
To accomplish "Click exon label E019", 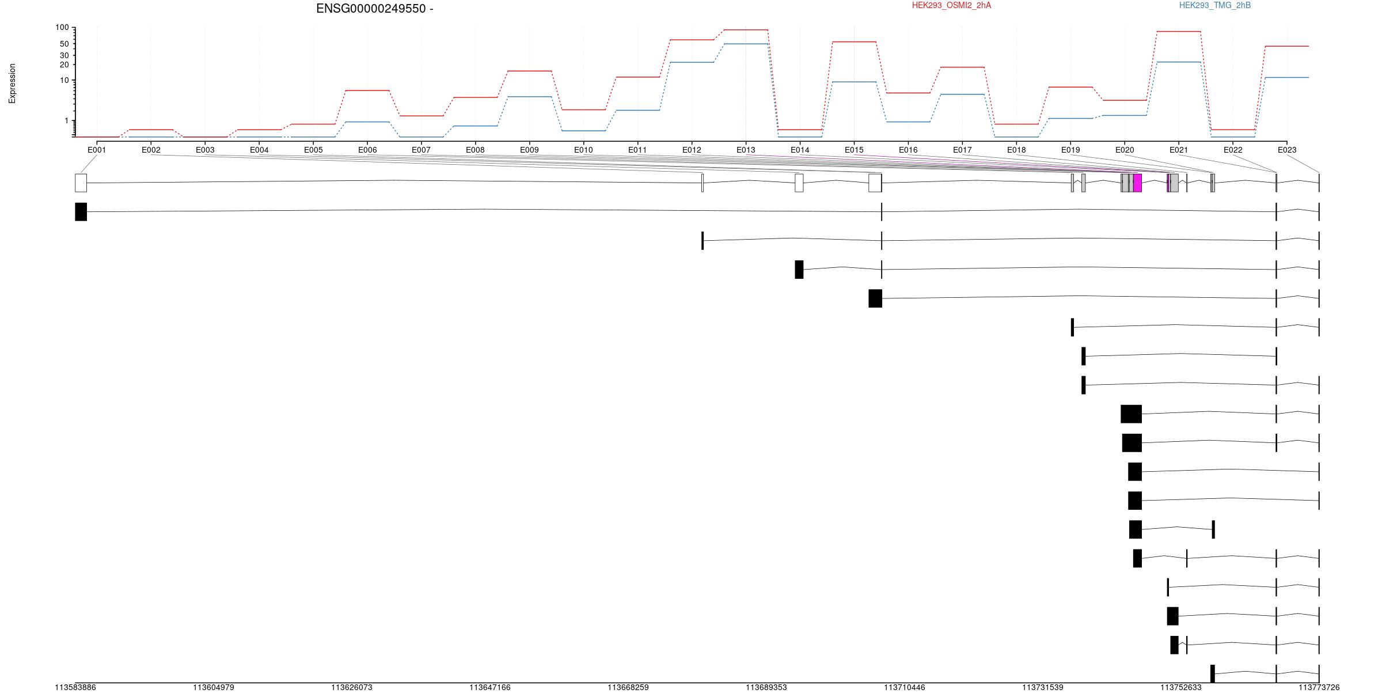I will pyautogui.click(x=1070, y=150).
